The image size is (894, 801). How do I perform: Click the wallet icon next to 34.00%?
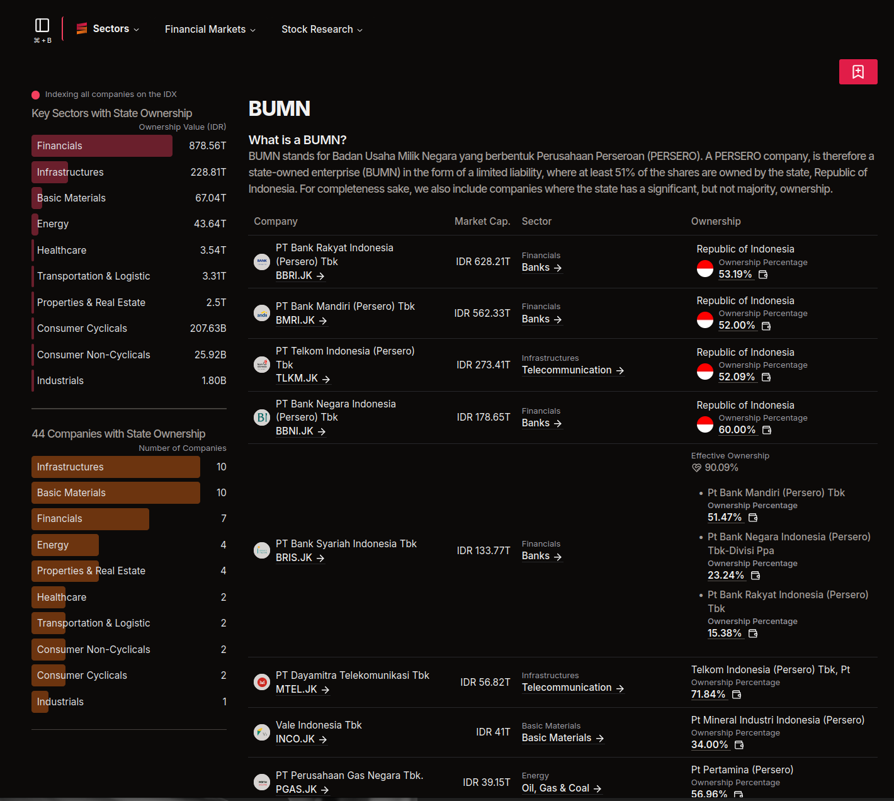tap(739, 745)
